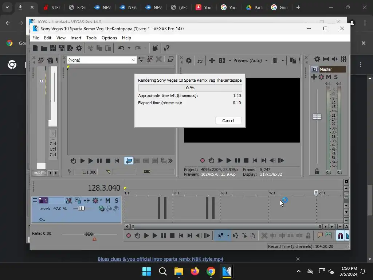Expand split screen view dropdown arrow
373x280 pixels.
coord(230,61)
